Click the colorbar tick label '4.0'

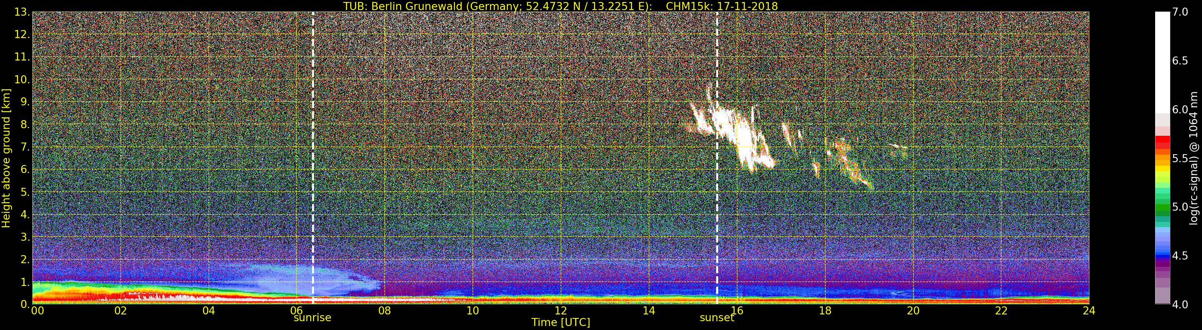1180,304
